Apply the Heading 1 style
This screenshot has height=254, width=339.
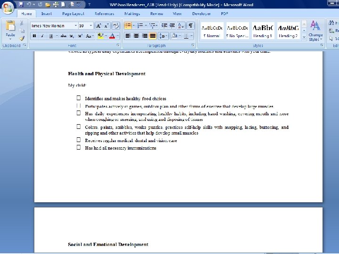click(x=263, y=31)
